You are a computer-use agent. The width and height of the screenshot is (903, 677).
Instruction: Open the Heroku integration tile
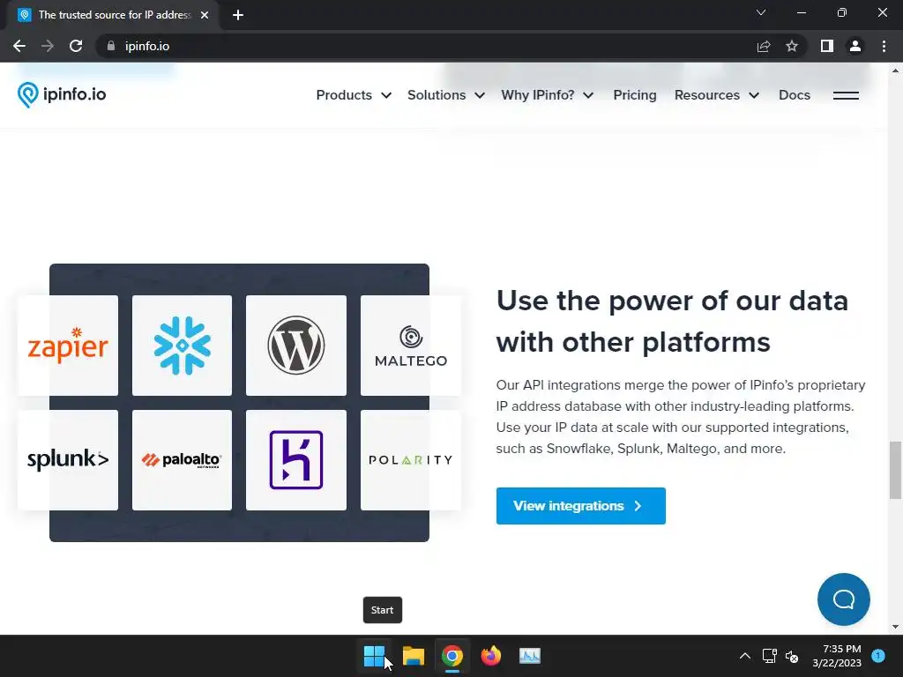pyautogui.click(x=296, y=460)
